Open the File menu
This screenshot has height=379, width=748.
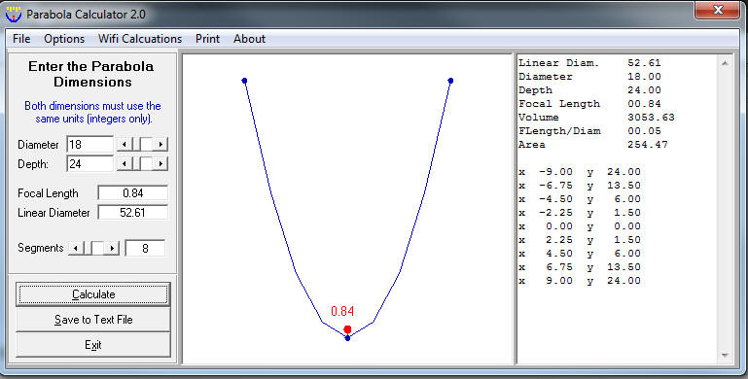point(21,39)
